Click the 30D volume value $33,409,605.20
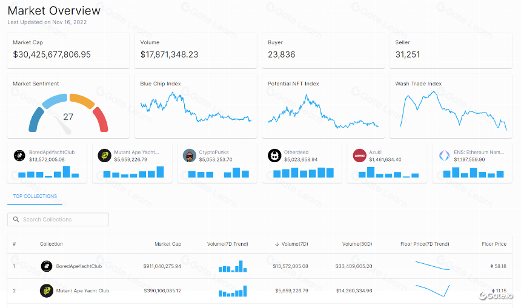521x308 pixels. [354, 266]
